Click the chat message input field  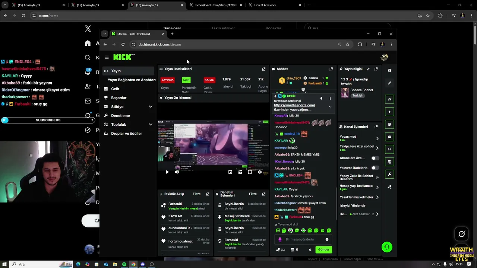click(x=304, y=239)
